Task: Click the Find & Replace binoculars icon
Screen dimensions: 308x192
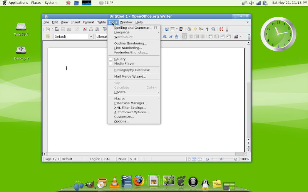Action: pyautogui.click(x=213, y=29)
